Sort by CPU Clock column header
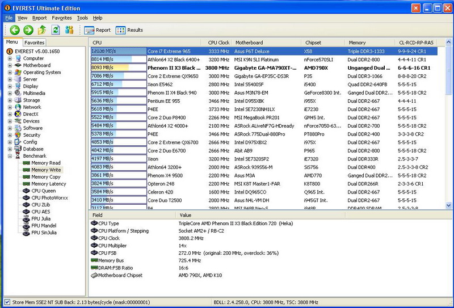 pos(216,43)
